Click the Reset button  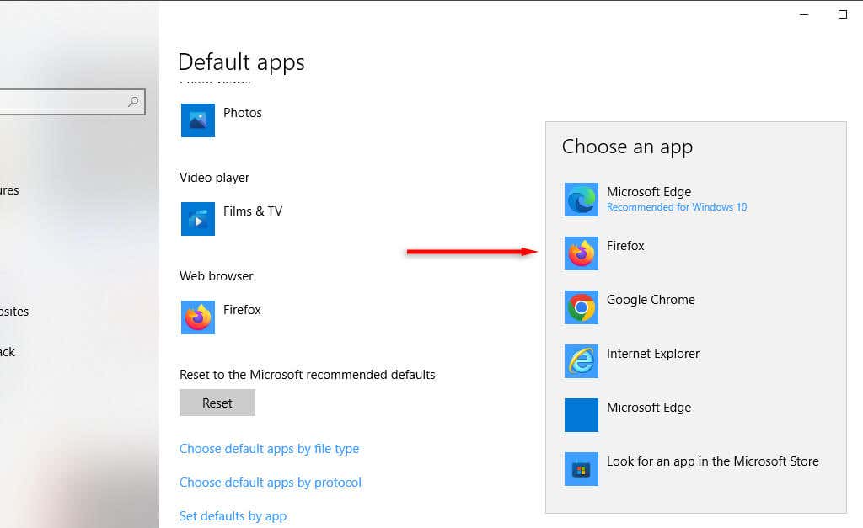(x=217, y=403)
